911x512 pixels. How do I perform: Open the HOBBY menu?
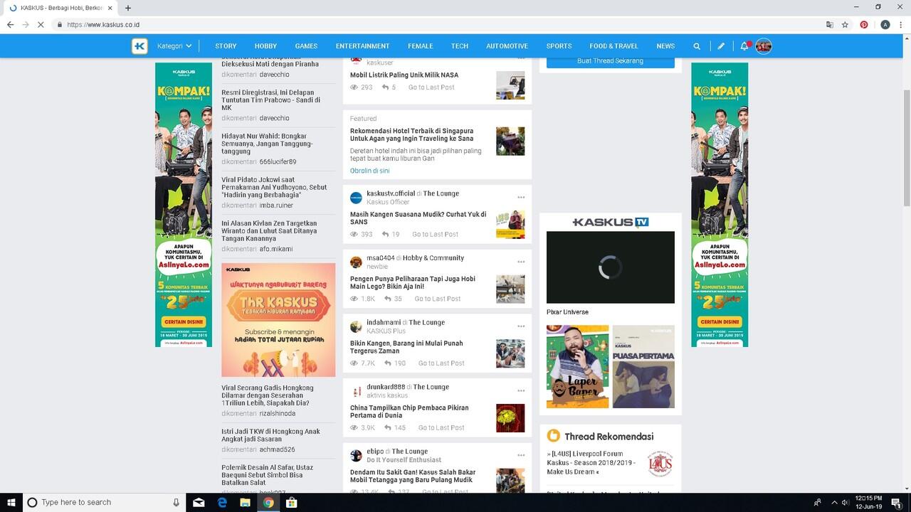(x=265, y=46)
